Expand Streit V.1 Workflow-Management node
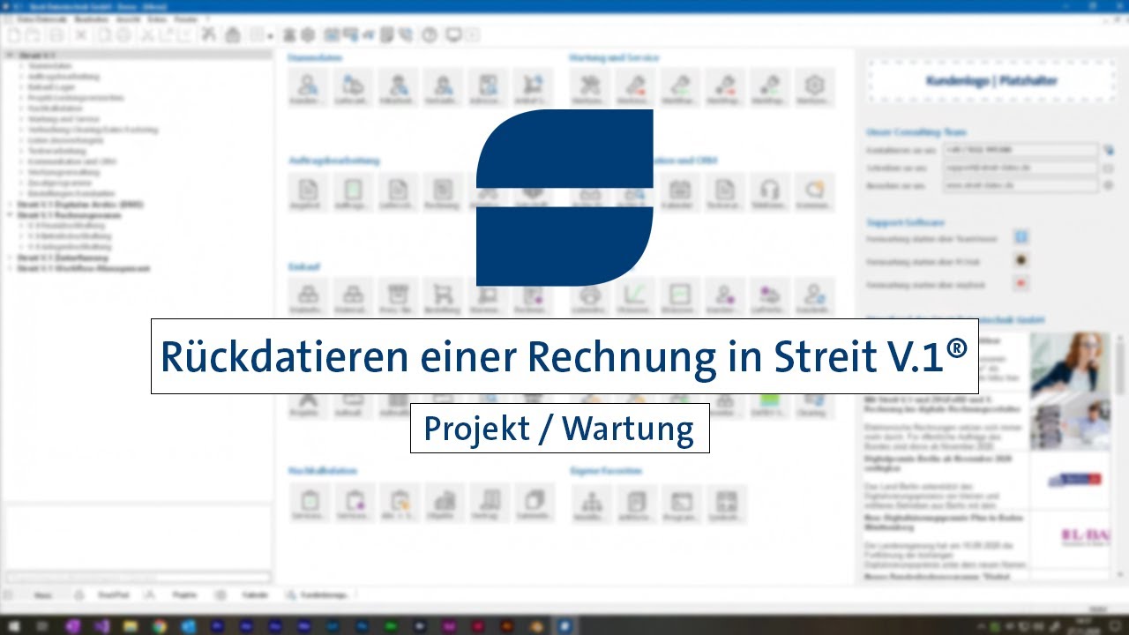This screenshot has width=1129, height=635. tap(10, 268)
